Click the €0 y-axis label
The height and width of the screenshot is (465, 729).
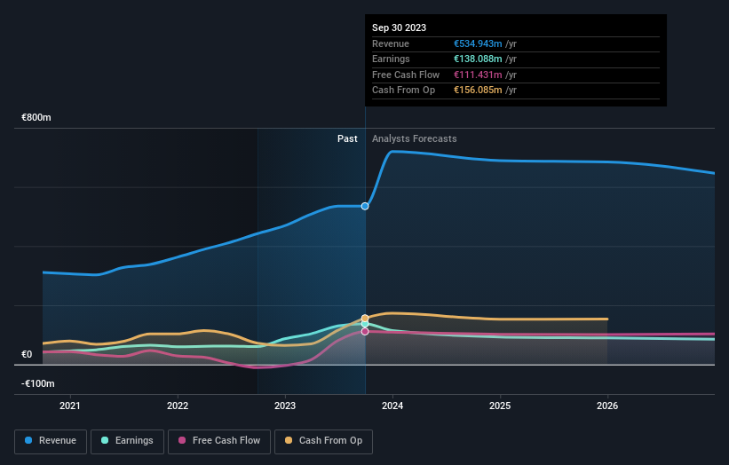click(x=27, y=354)
